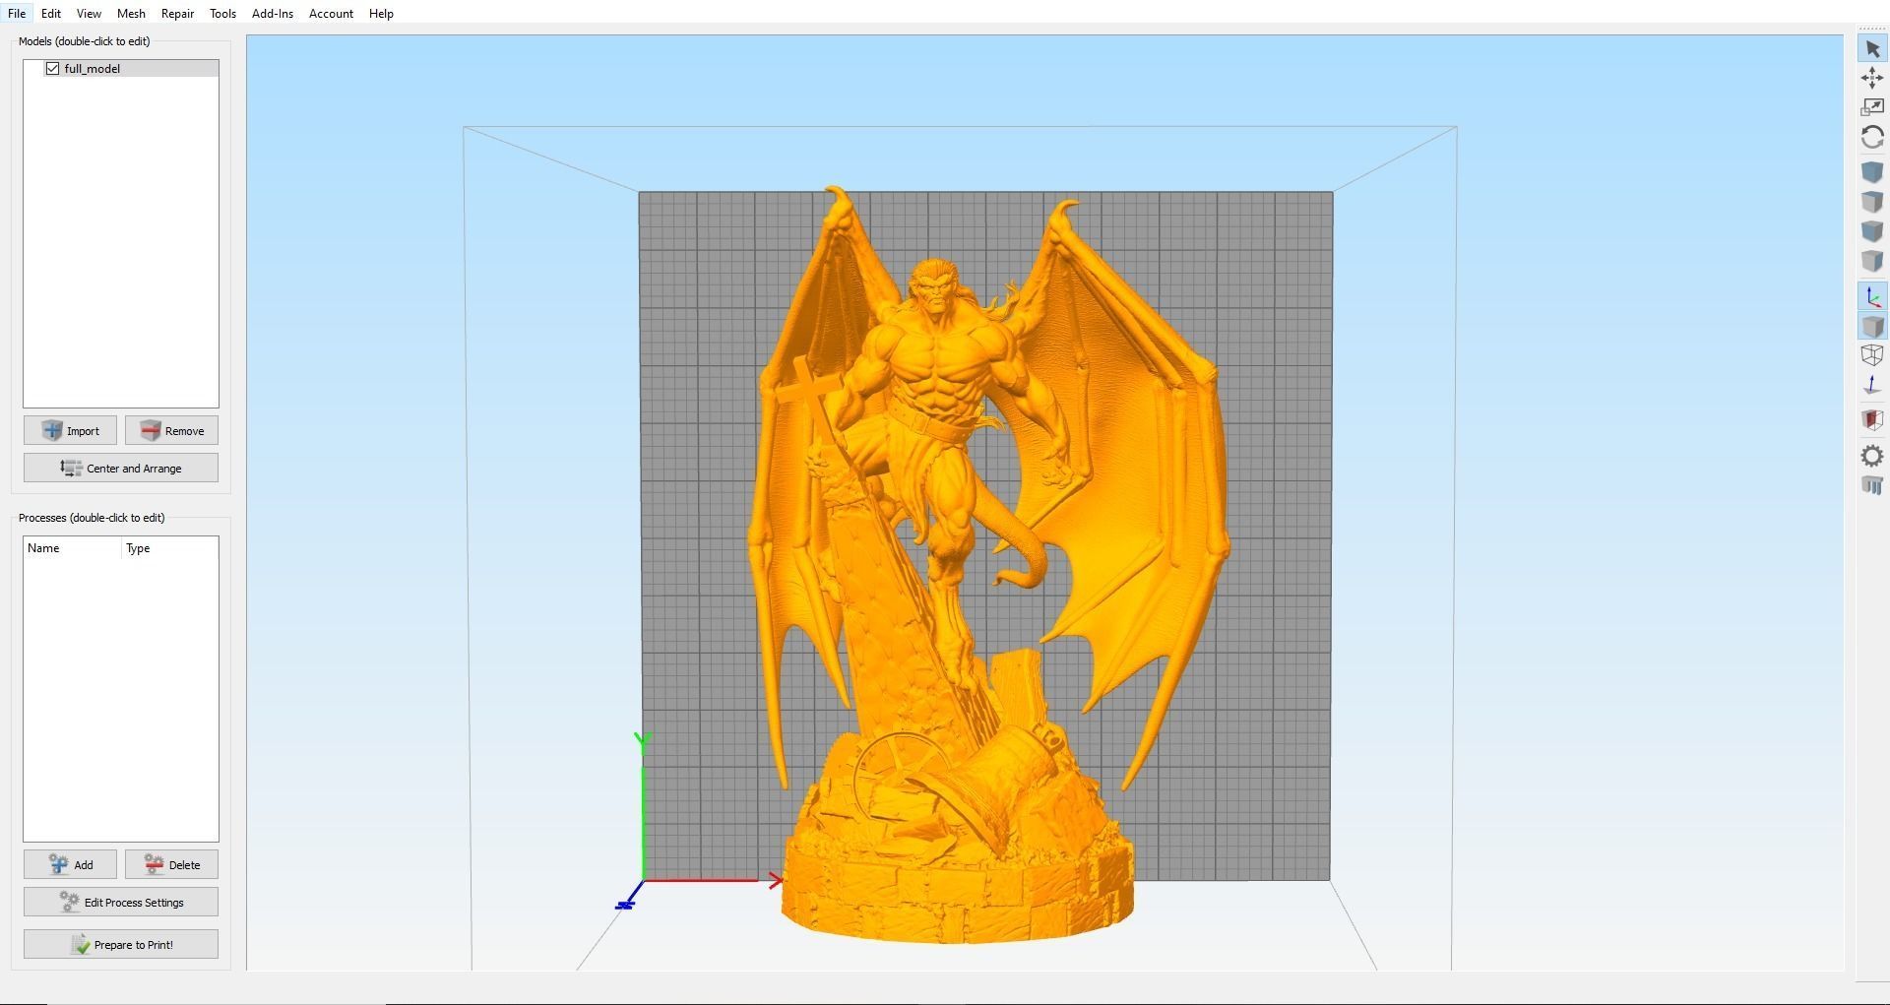Activate the scale models tool
Screen dimensions: 1890x1005
1872,107
